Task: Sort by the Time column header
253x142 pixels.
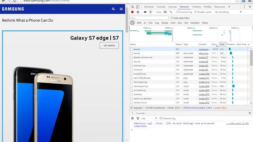Action: (222, 44)
